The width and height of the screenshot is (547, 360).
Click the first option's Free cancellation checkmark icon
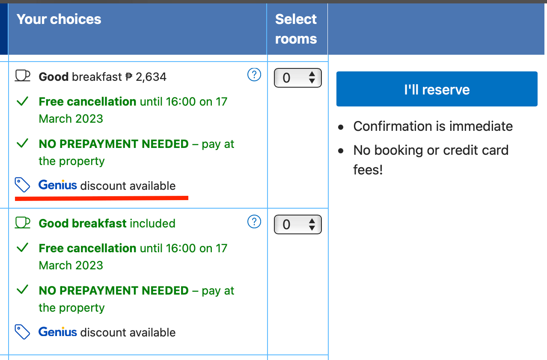click(x=22, y=102)
